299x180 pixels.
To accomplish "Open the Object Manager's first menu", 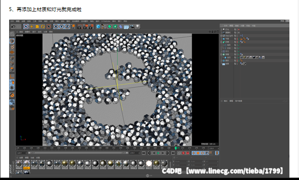I will [x=226, y=25].
